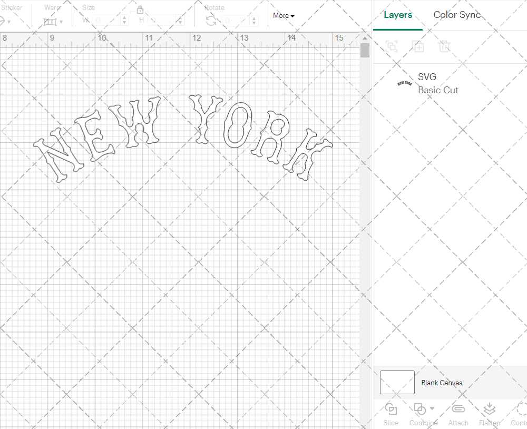
Task: Click the Attach paperclip icon
Action: (458, 409)
